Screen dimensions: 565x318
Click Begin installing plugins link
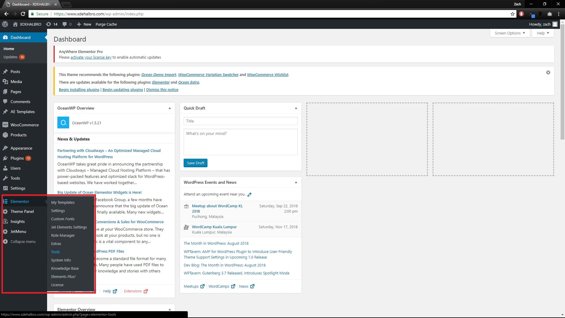pyautogui.click(x=79, y=90)
